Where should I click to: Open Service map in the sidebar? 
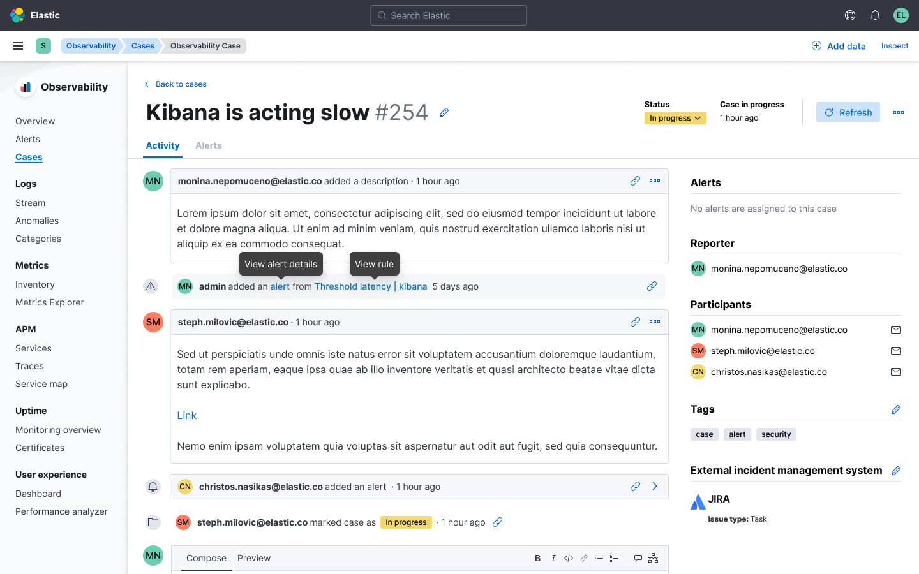pyautogui.click(x=41, y=384)
